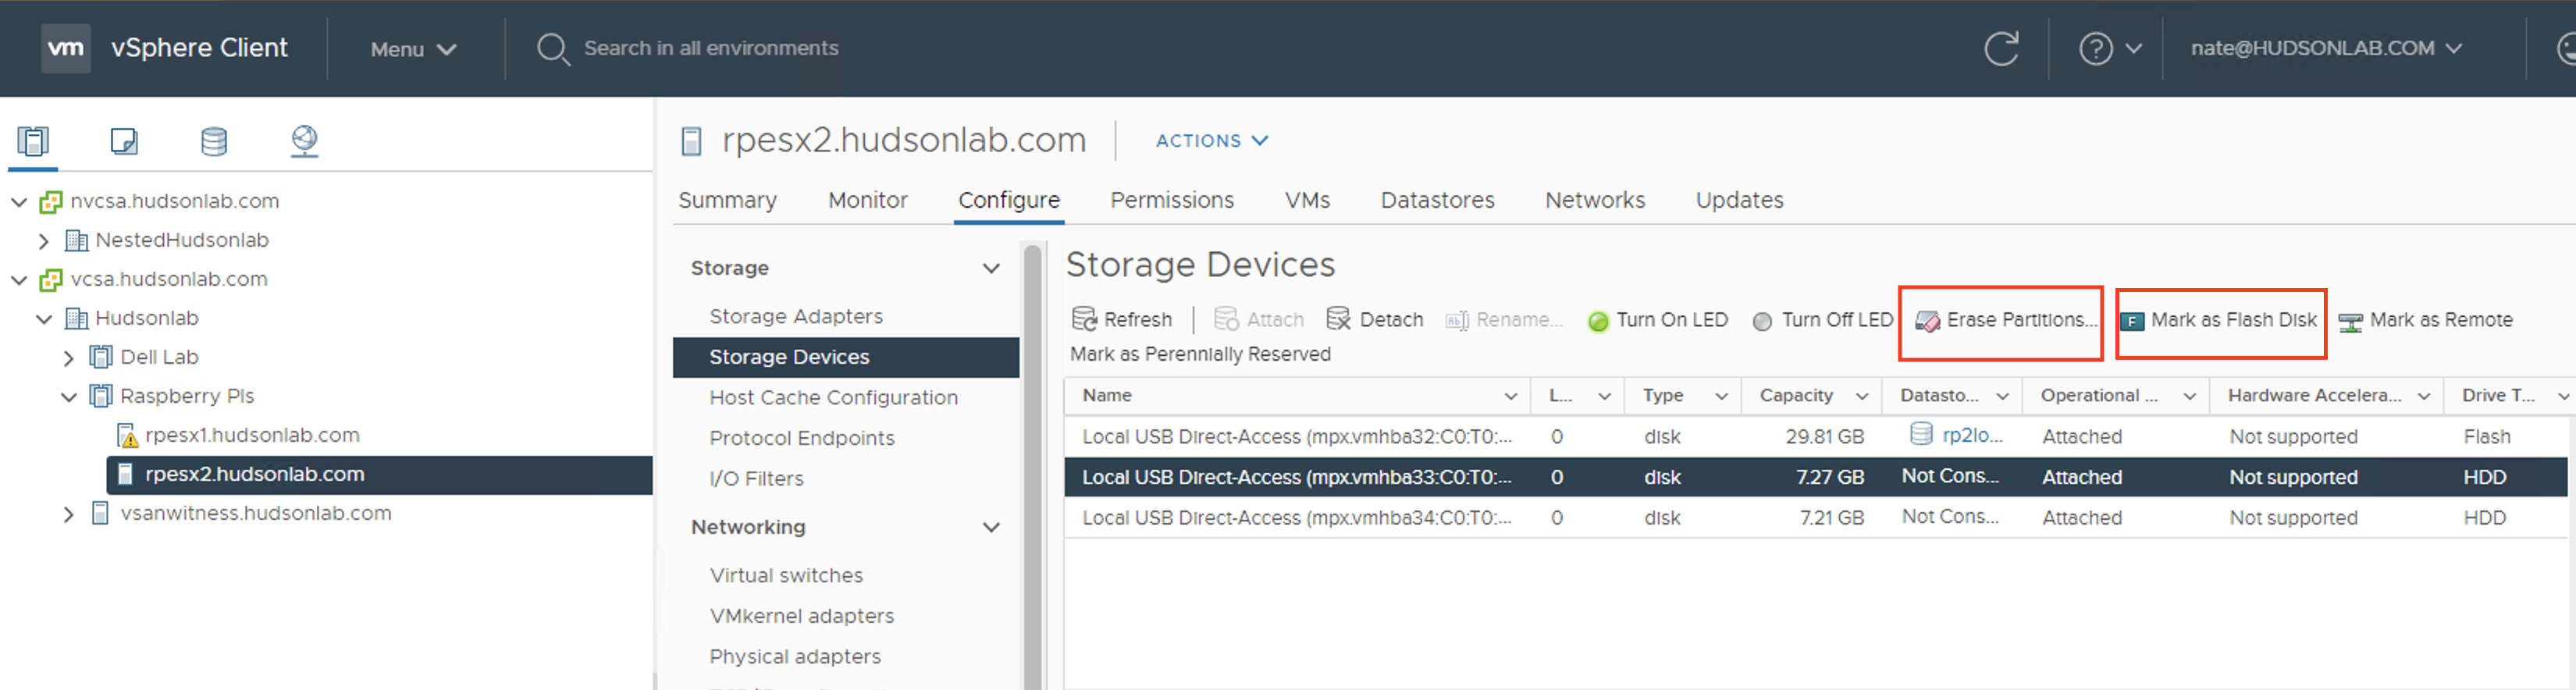This screenshot has width=2576, height=690.
Task: Collapse the Storage section in Configure panel
Action: [991, 268]
